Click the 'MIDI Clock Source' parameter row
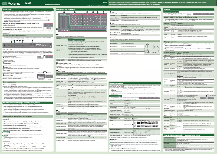 tap(189, 64)
